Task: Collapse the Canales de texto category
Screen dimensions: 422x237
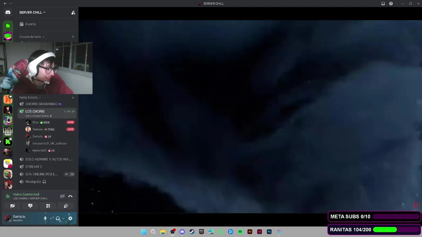Action: point(32,37)
